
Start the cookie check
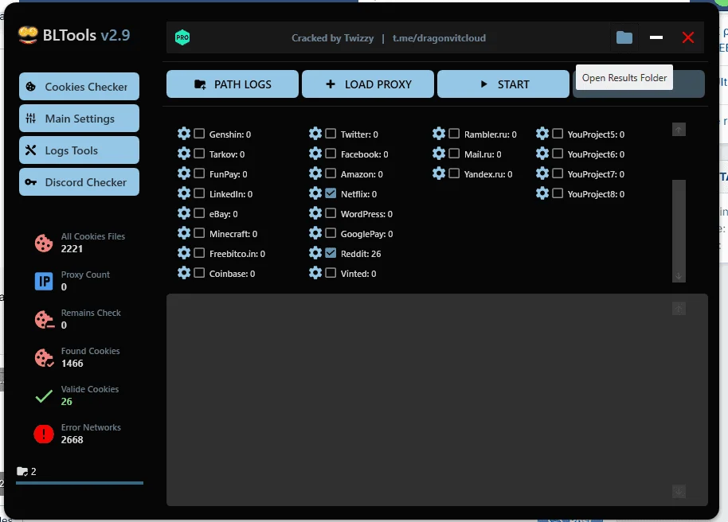[503, 84]
